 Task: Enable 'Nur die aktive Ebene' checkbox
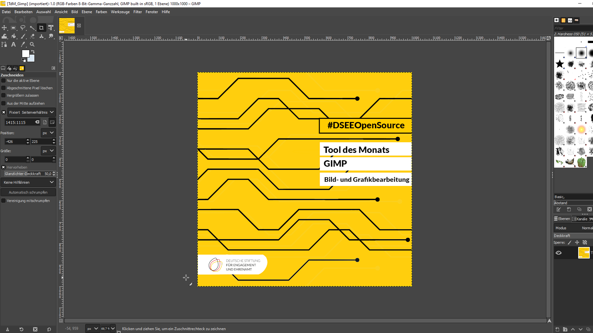(4, 81)
